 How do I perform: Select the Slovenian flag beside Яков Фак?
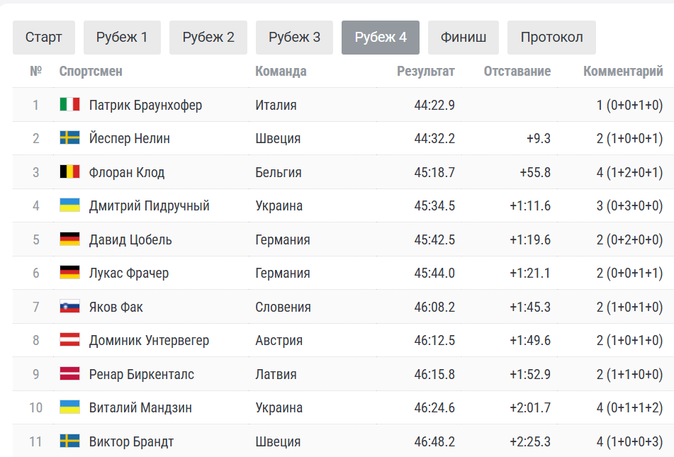pos(69,307)
